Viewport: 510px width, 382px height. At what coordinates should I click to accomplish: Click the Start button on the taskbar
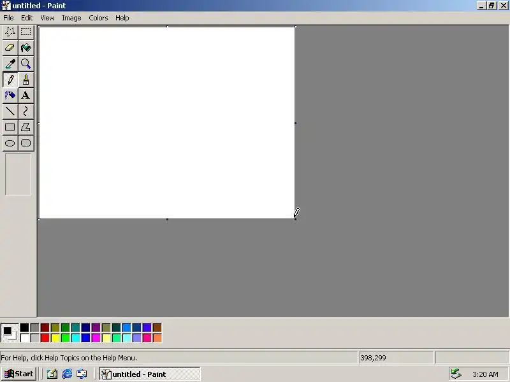pos(18,374)
